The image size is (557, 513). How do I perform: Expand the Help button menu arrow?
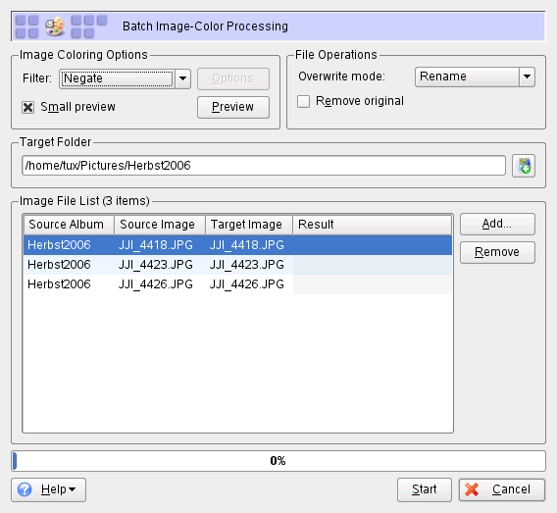point(73,489)
